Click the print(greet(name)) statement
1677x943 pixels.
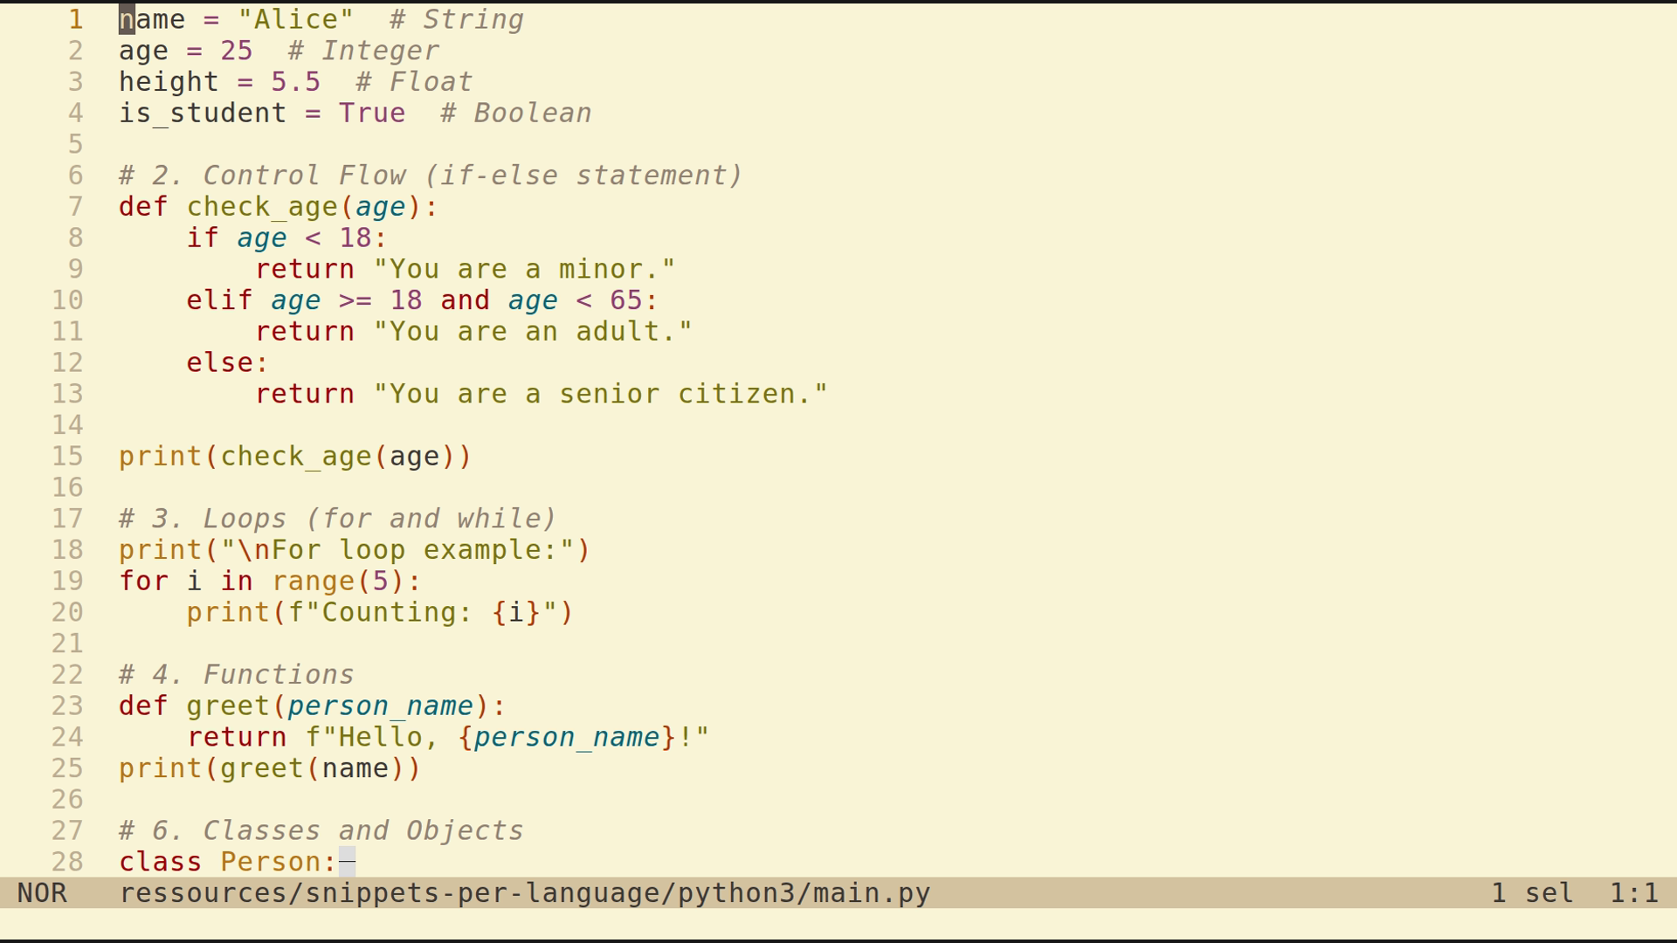pos(268,767)
